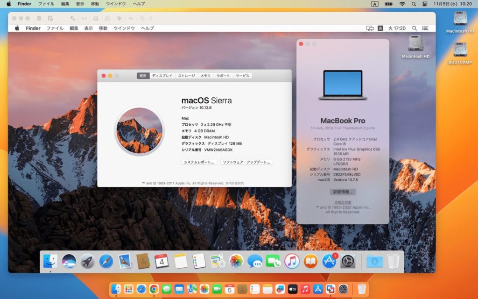Click the USB device icon in VMware toolbar
The image size is (478, 299).
131,18
